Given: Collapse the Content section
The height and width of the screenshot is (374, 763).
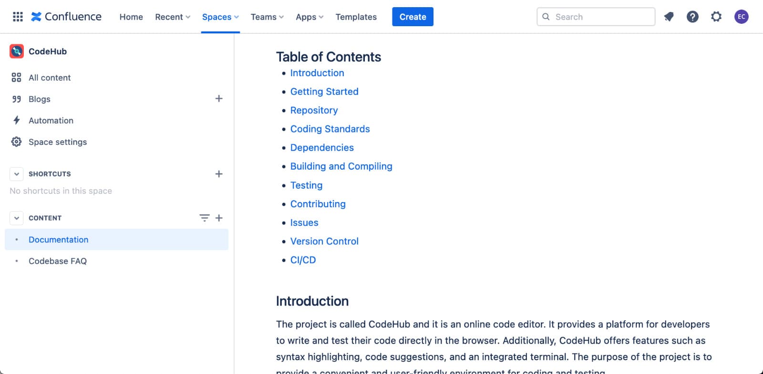Looking at the screenshot, I should point(17,218).
